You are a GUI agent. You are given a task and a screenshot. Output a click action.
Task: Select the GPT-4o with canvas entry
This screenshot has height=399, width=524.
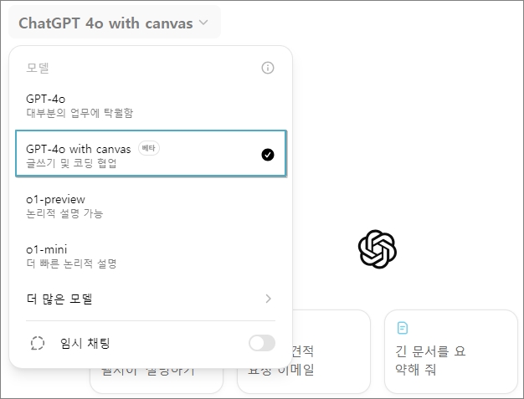click(151, 153)
